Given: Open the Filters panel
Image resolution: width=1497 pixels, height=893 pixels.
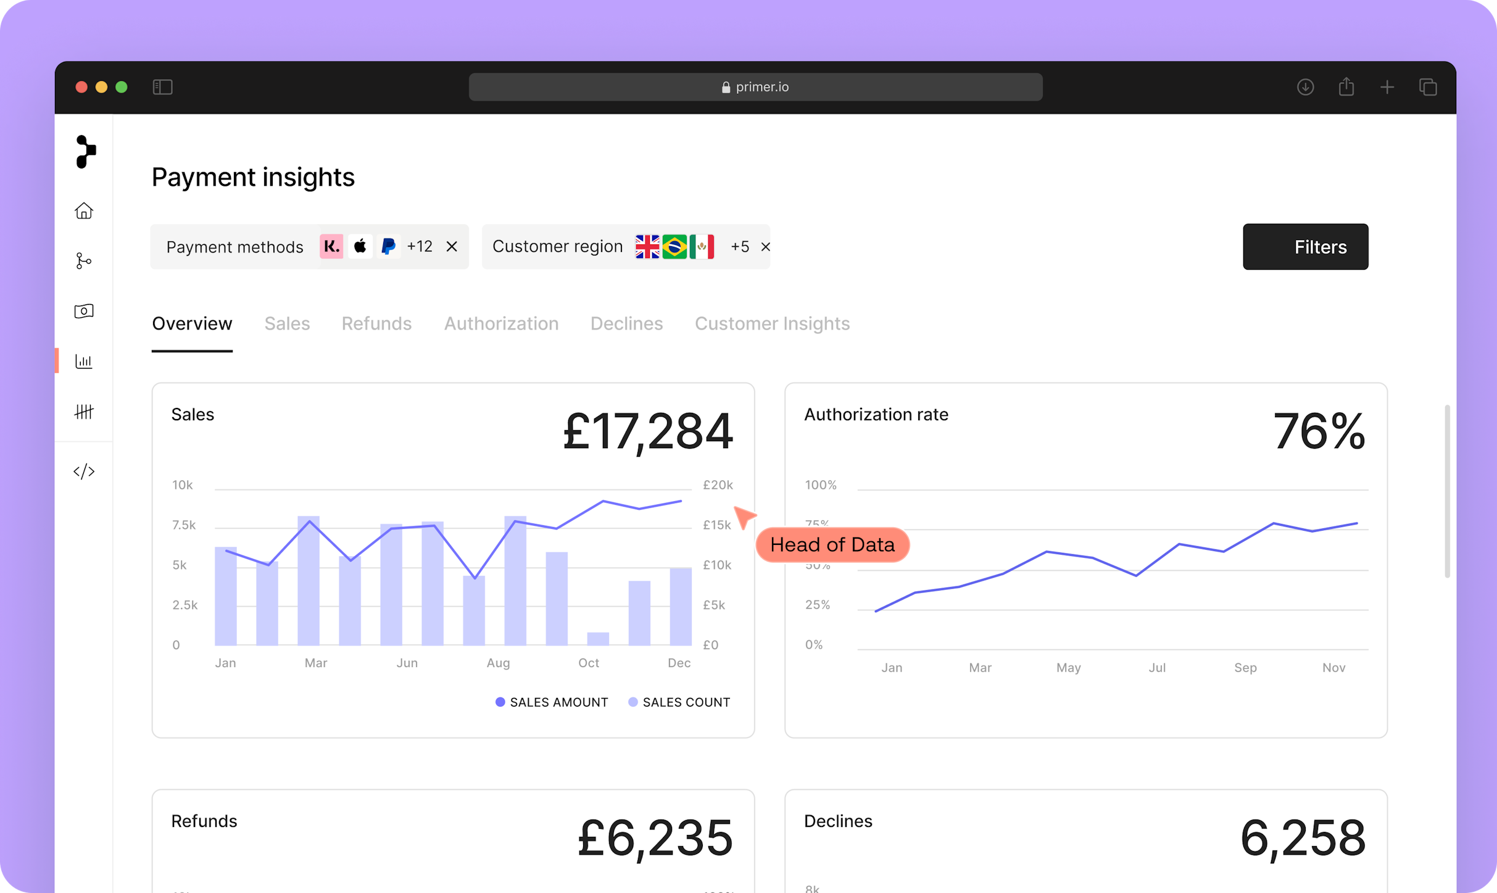Looking at the screenshot, I should (x=1305, y=247).
